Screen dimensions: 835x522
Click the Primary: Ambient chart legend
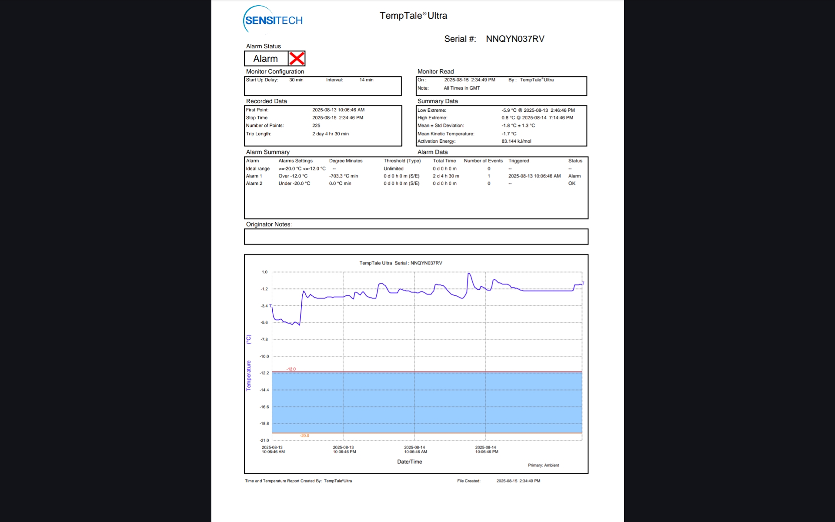(x=543, y=465)
